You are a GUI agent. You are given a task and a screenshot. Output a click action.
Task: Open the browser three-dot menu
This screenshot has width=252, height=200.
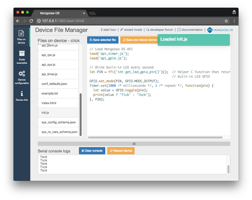tap(234, 21)
